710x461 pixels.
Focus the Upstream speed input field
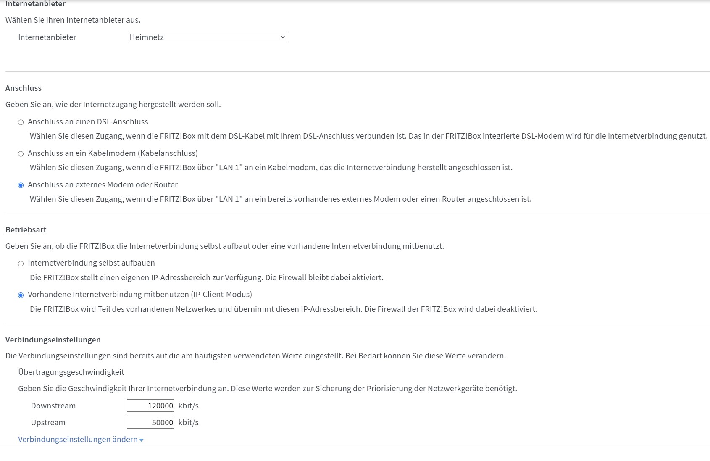coord(150,422)
